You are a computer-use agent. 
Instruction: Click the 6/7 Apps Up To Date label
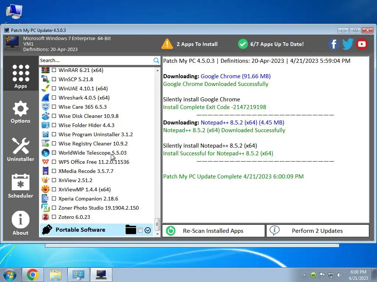point(277,44)
